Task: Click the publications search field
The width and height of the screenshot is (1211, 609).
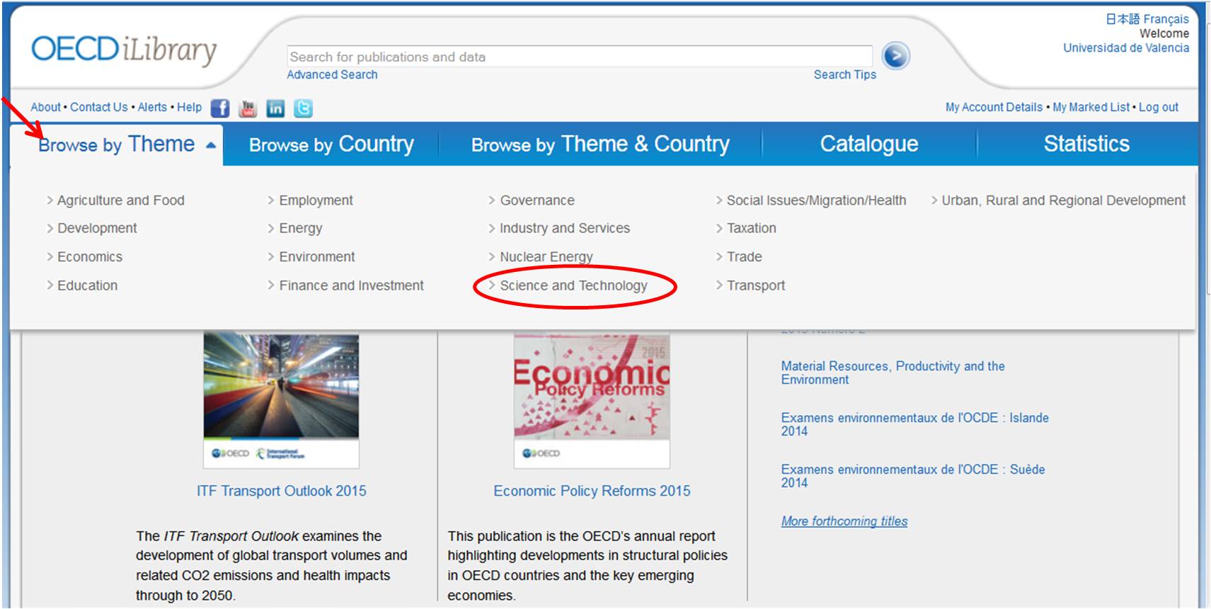Action: [x=580, y=57]
